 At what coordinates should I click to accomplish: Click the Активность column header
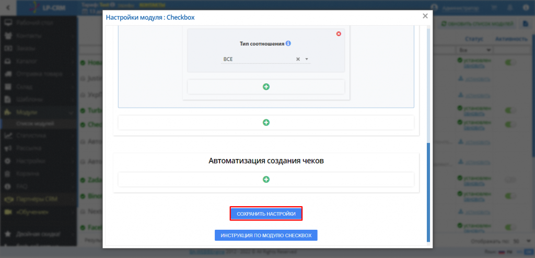511,39
